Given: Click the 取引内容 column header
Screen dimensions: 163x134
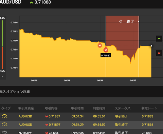Looking at the screenshot, I should 51,108.
